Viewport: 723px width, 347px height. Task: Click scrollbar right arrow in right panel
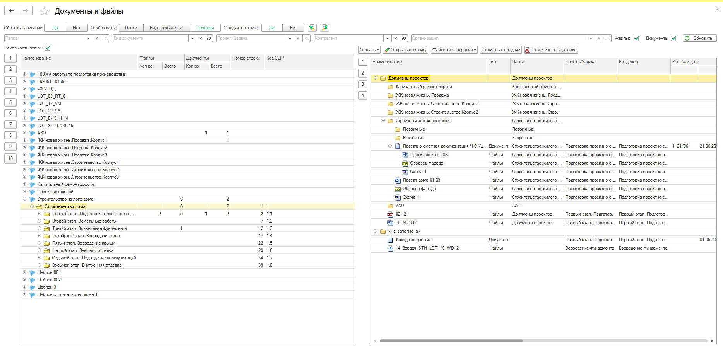click(x=712, y=341)
